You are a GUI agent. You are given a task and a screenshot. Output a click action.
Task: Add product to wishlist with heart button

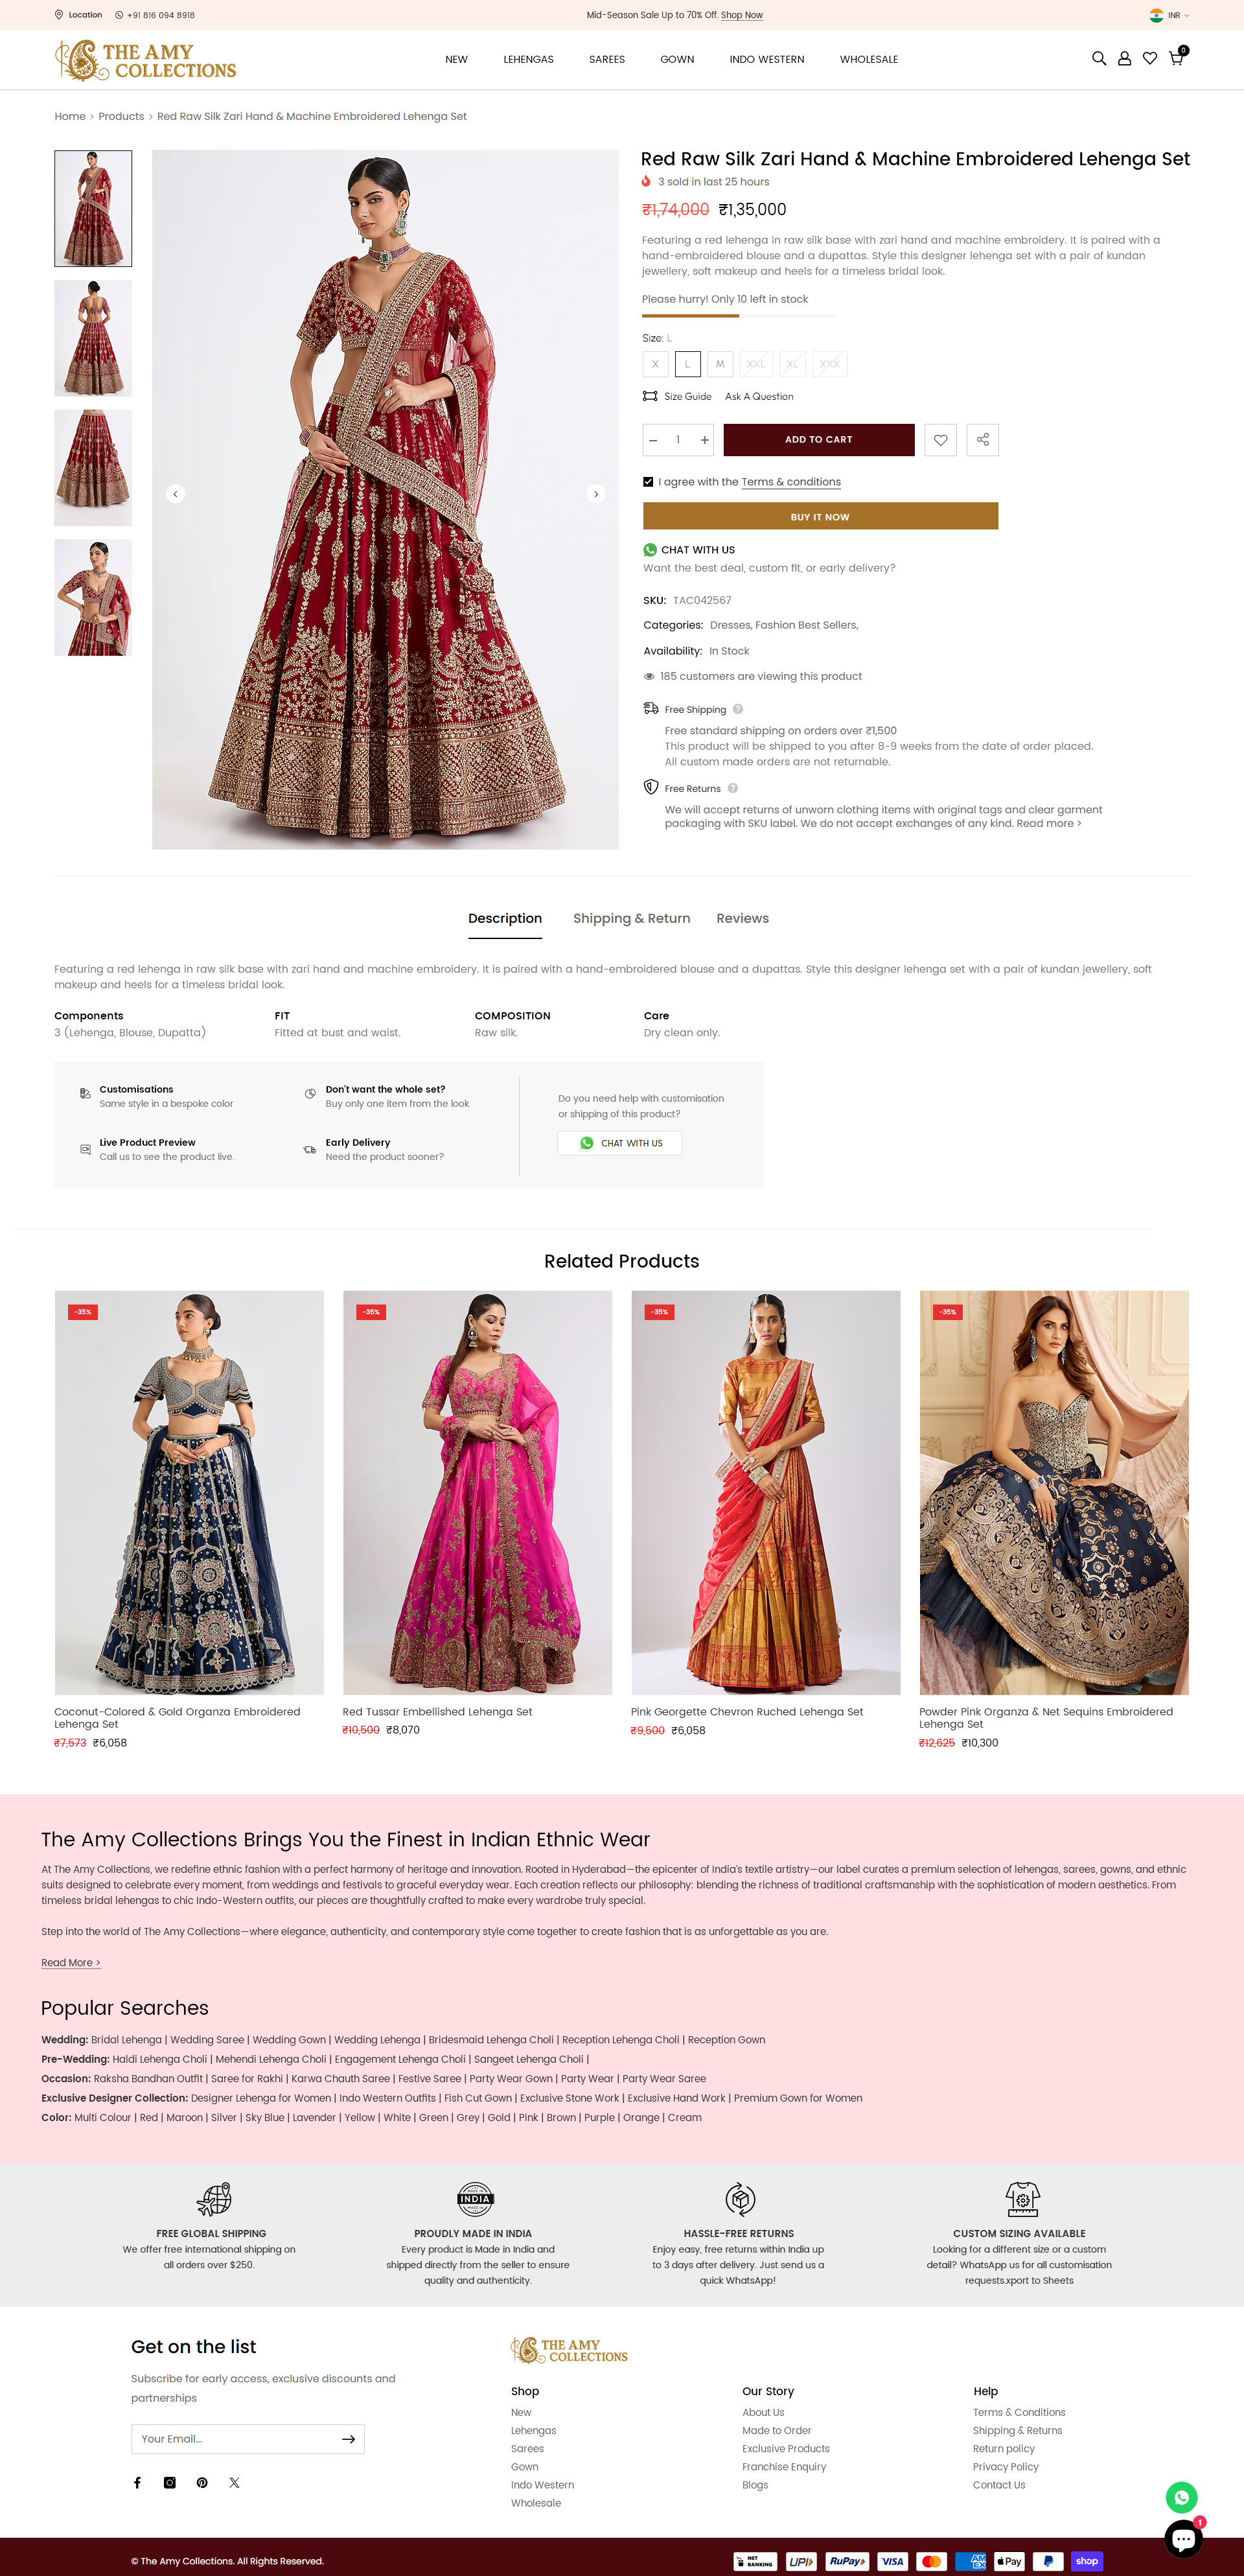coord(940,440)
